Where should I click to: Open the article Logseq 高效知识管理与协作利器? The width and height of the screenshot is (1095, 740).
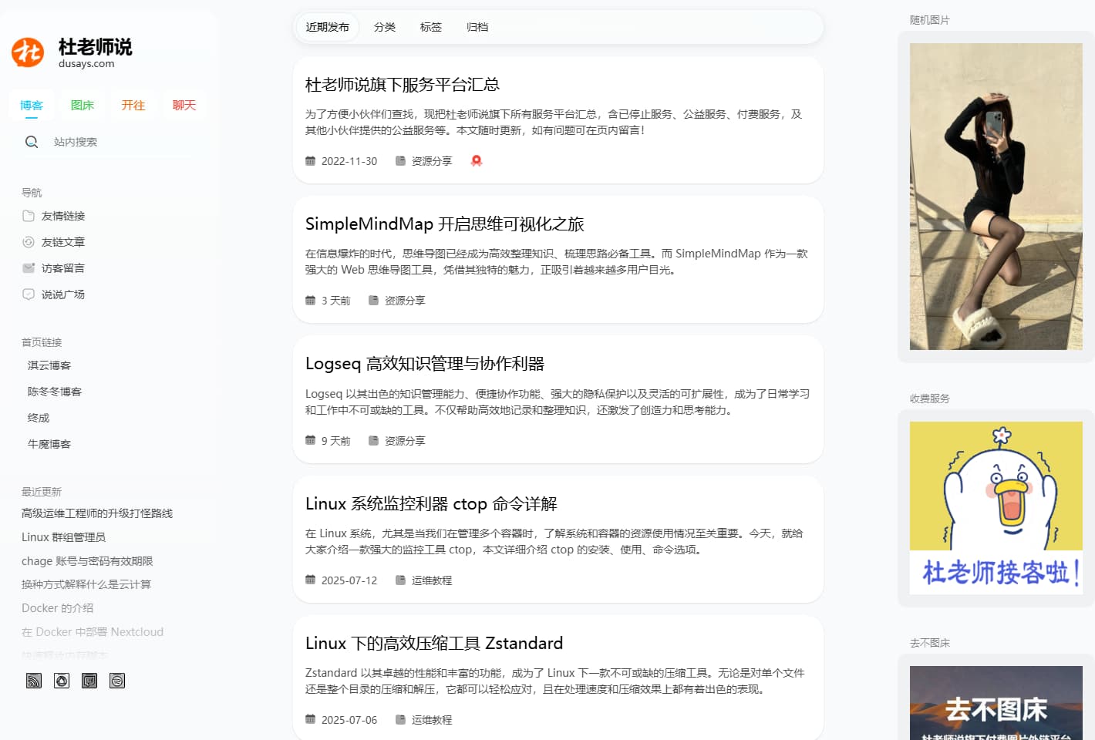click(425, 362)
